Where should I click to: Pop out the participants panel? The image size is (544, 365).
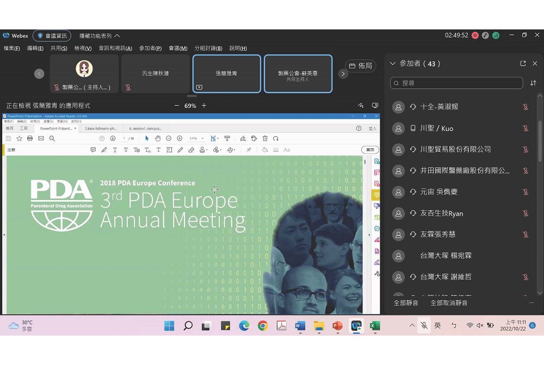[523, 64]
